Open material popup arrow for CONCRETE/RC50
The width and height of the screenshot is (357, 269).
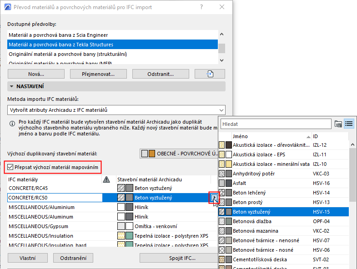(x=214, y=198)
